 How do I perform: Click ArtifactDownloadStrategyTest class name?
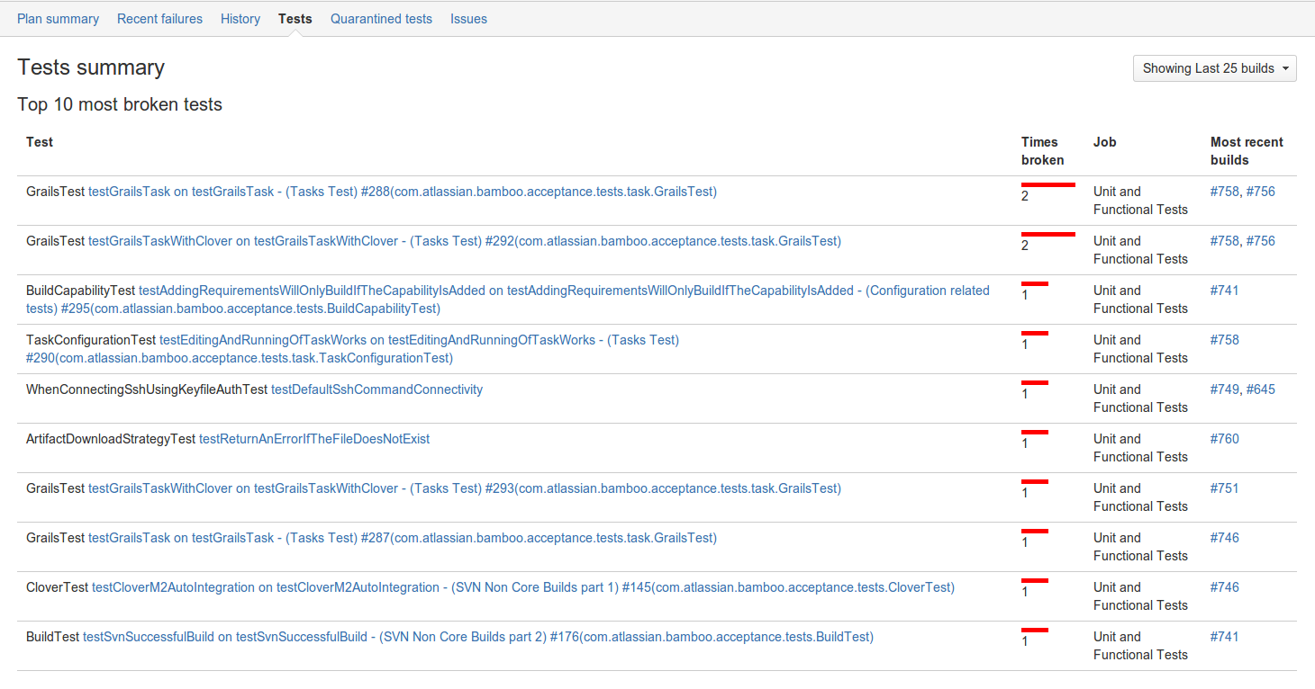click(111, 439)
